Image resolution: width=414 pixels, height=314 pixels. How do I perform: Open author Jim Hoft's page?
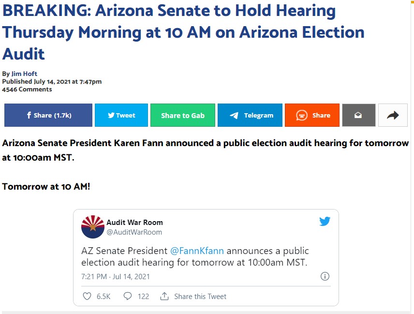(x=24, y=74)
